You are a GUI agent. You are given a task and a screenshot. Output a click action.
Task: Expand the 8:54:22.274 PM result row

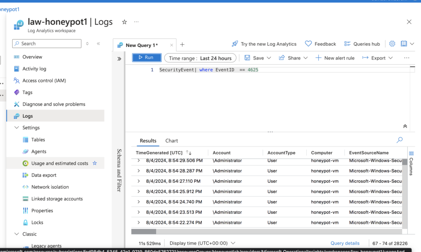[139, 222]
